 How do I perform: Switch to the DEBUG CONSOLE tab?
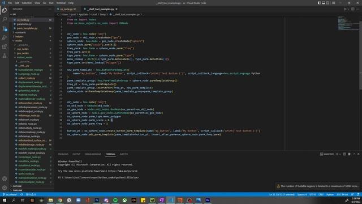click(93, 154)
